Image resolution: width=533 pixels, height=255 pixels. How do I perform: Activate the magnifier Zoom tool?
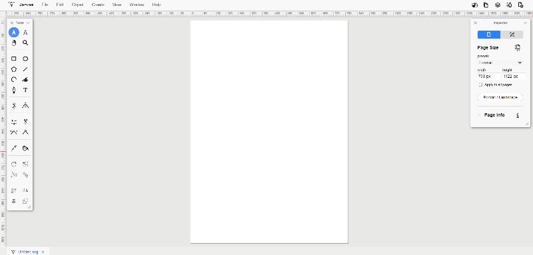pos(25,43)
